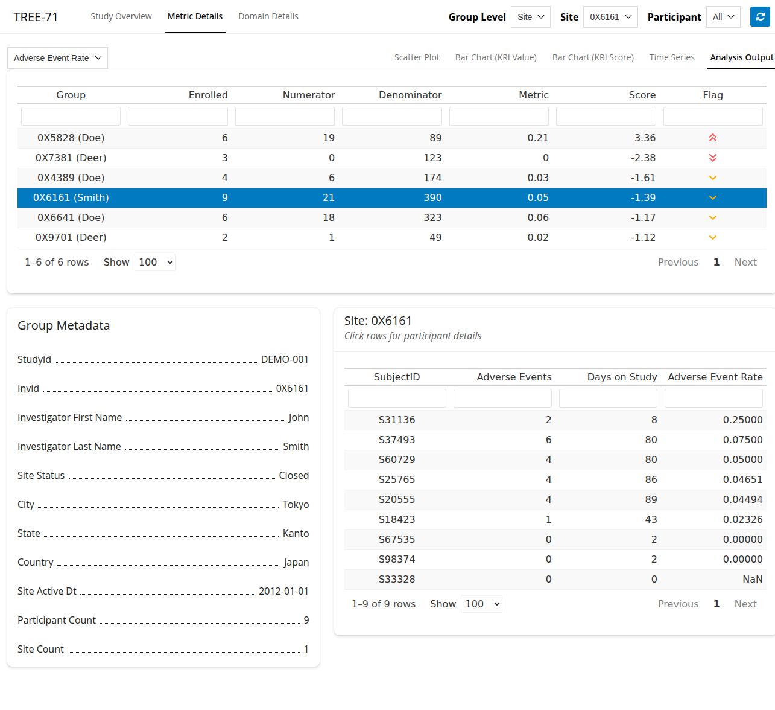Click flag chevron in selected 0X6161 row
775x710 pixels.
click(712, 197)
